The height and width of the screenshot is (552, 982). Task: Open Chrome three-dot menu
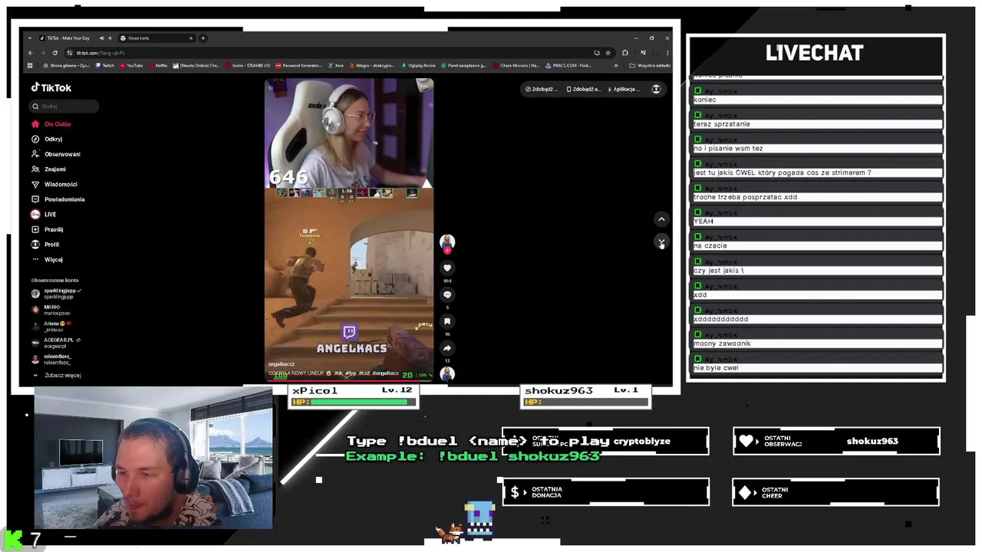pos(667,53)
